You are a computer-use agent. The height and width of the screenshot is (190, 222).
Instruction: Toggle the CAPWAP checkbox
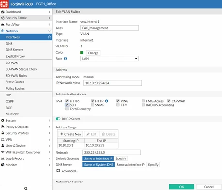coord(169,101)
